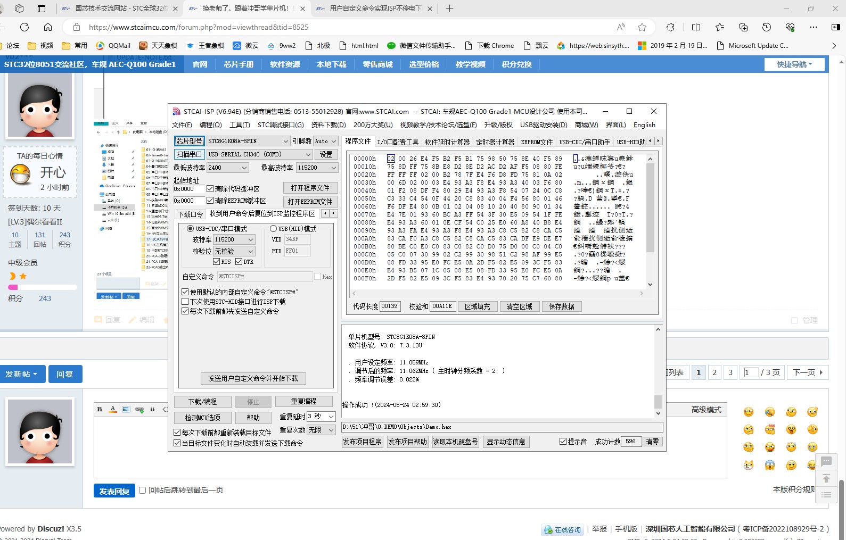Image resolution: width=846 pixels, height=540 pixels.
Task: Go to 下一页 in forum pagination
Action: (x=808, y=372)
